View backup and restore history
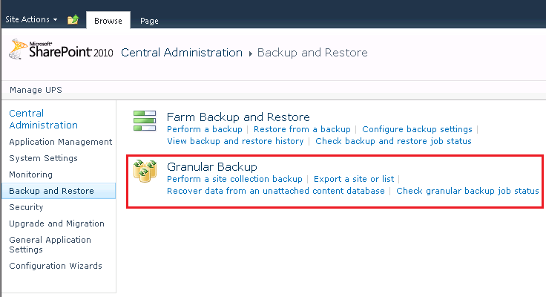Viewport: 546px width, 297px height. pyautogui.click(x=235, y=141)
